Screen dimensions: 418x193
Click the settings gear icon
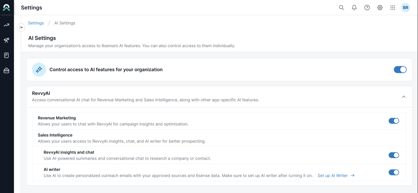coord(380,7)
